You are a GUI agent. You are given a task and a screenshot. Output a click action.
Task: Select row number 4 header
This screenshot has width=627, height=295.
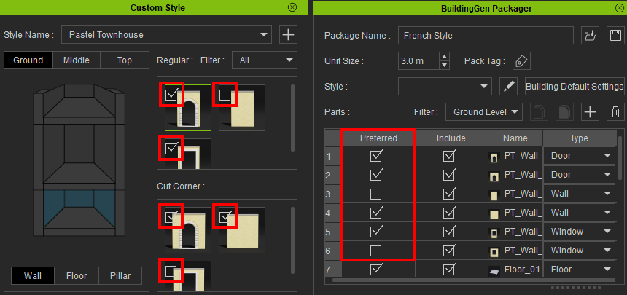(333, 213)
